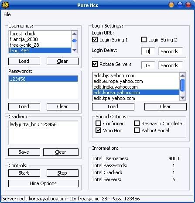Disable the Woo Hoo sound option

tap(98, 131)
